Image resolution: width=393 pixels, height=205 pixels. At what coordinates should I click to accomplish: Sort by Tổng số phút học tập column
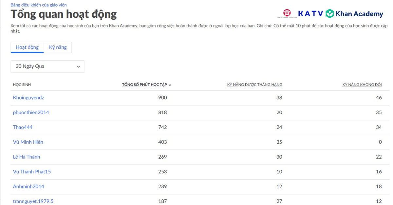click(x=144, y=85)
